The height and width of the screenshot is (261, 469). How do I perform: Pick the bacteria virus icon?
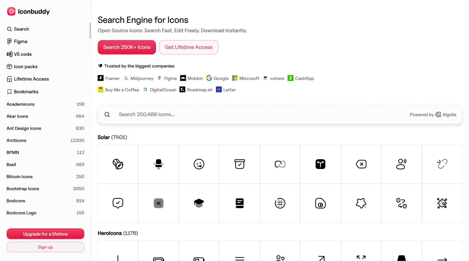[442, 203]
